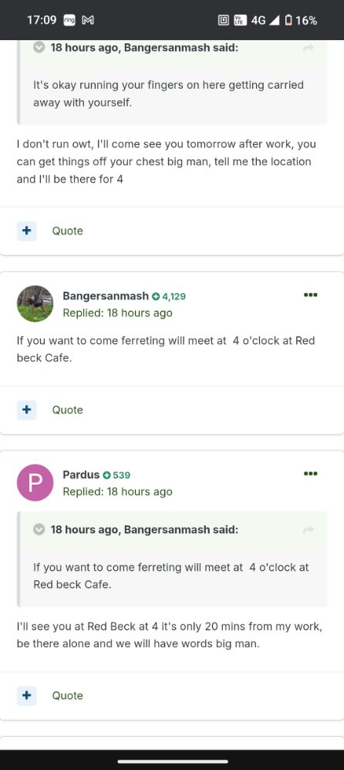Quote Pardus's 'see you at Red Beck' reply
This screenshot has width=344, height=770.
tap(68, 695)
